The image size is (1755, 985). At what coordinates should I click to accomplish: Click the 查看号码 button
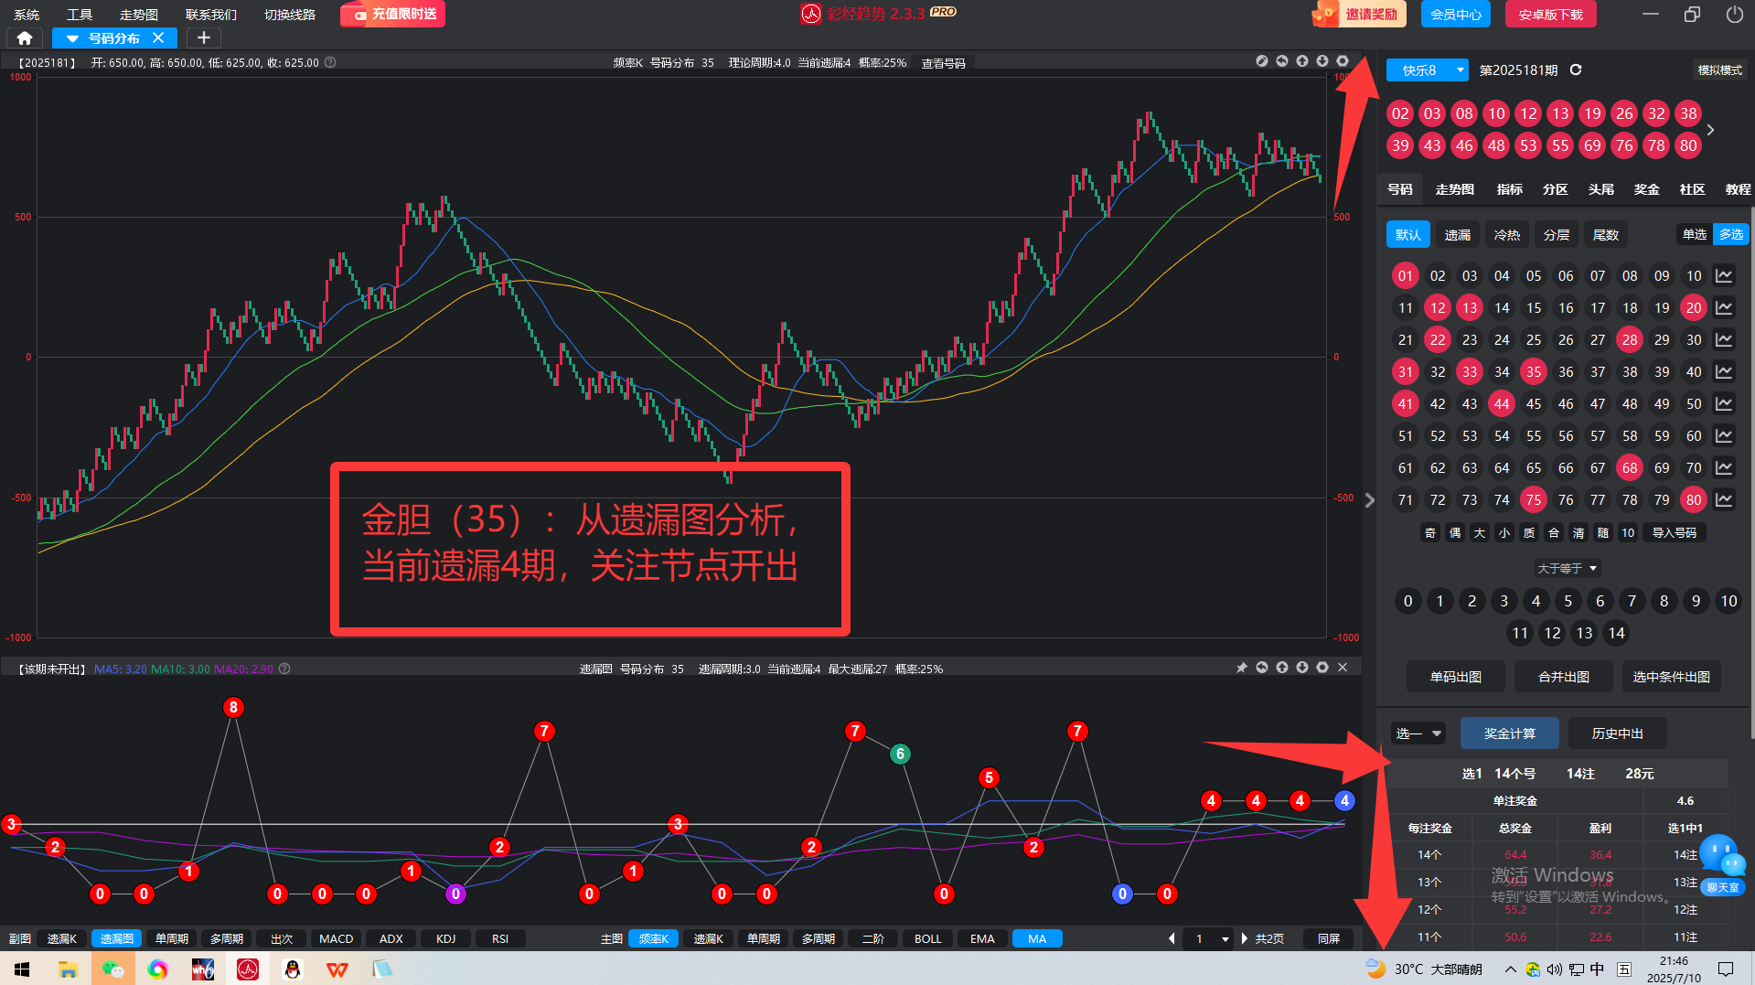[x=943, y=63]
